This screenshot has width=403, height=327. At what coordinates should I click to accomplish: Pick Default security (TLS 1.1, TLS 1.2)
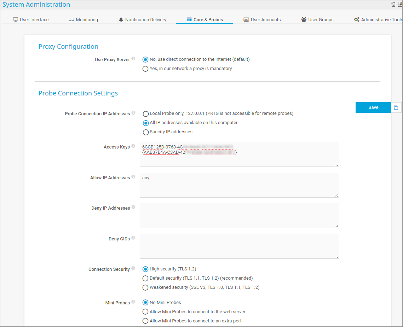pos(145,279)
